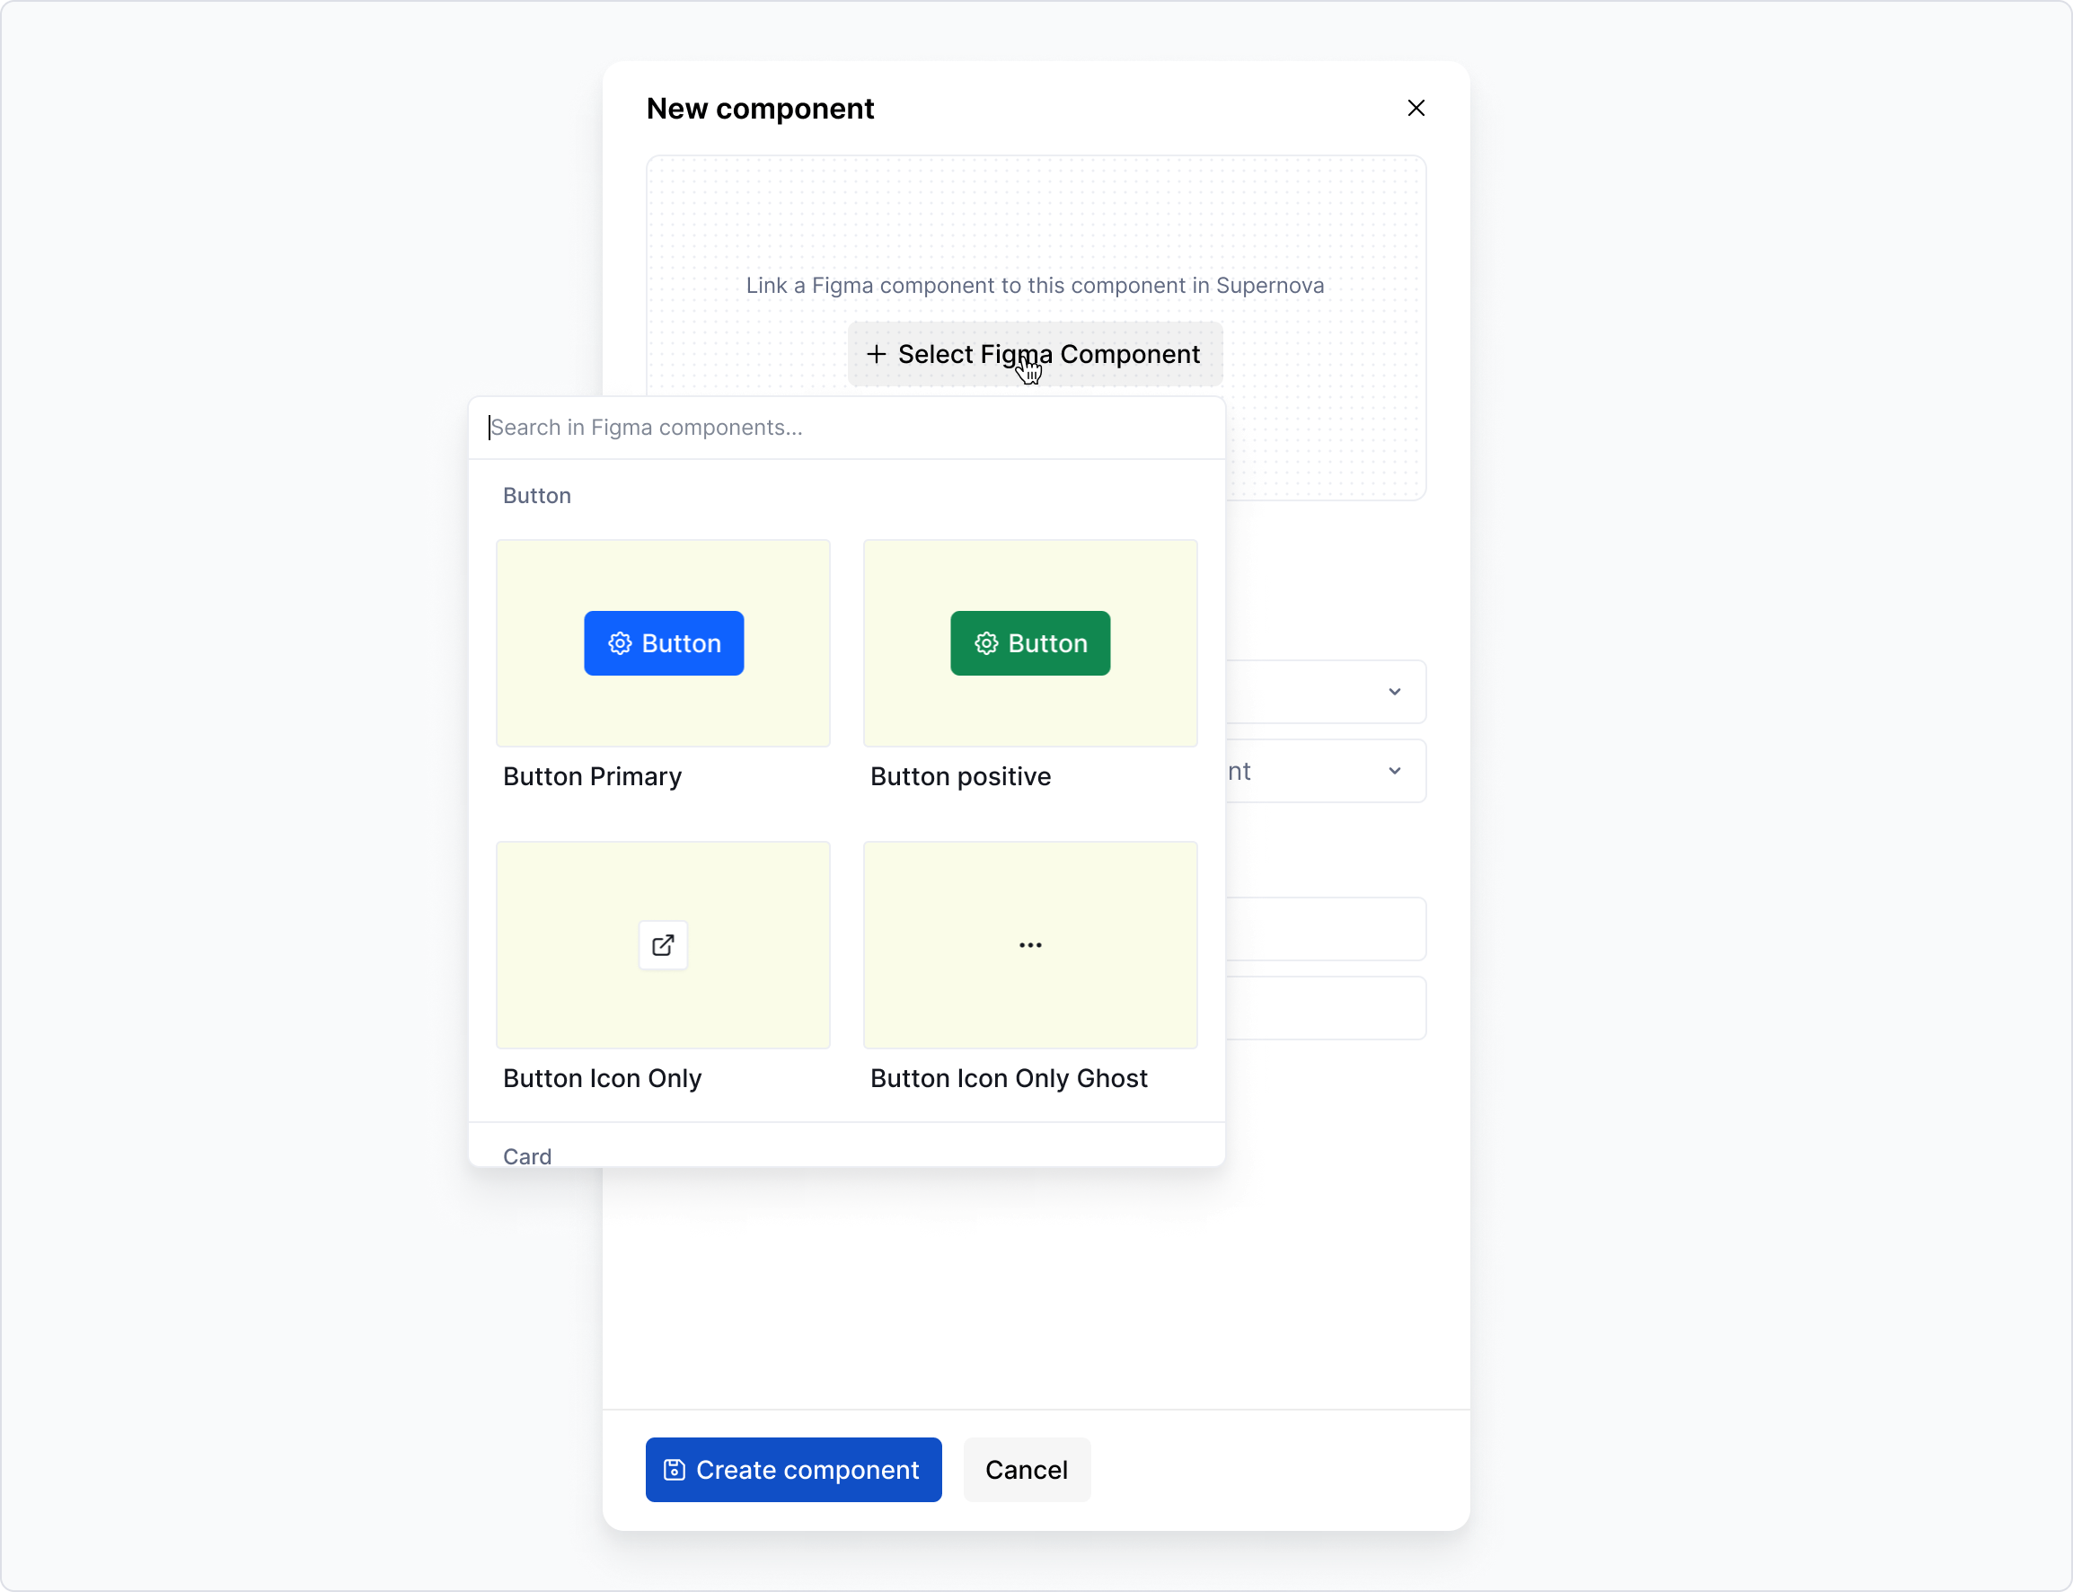Open the dropdown next to the 'nt' field
The image size is (2073, 1592).
tap(1395, 771)
